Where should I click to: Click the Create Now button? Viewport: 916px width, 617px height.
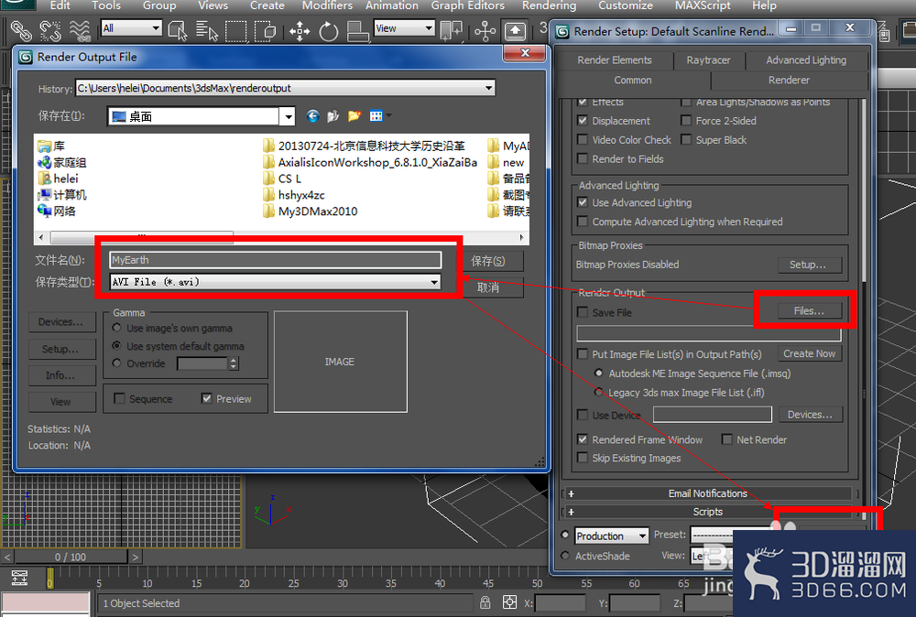point(809,353)
